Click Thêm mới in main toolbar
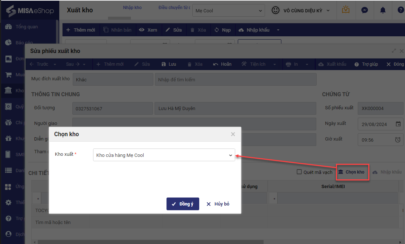 81,30
